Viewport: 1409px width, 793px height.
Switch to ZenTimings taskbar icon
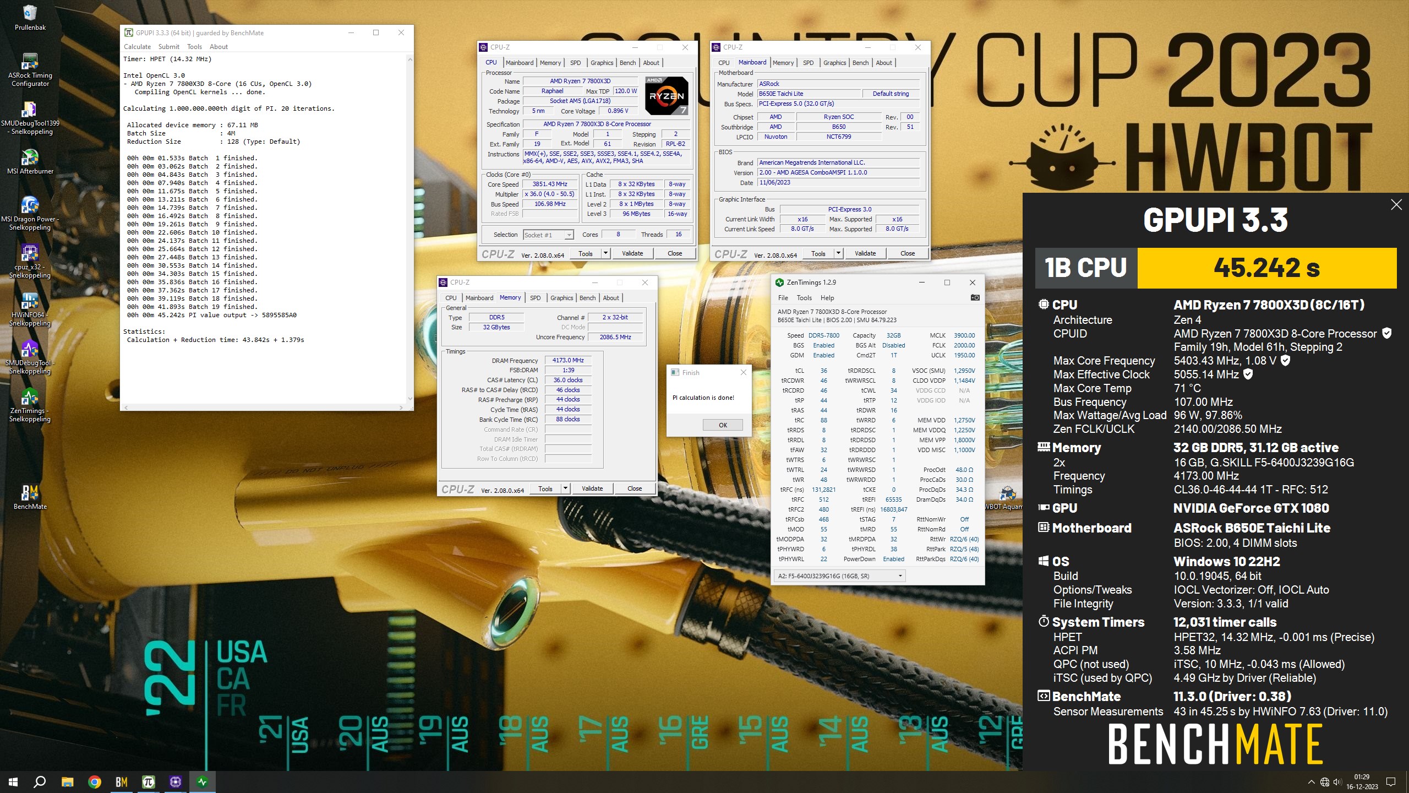202,782
